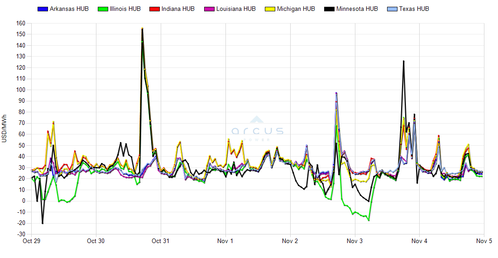Click the Nov 3 x-axis date label
This screenshot has height=258, width=498.
[x=355, y=241]
